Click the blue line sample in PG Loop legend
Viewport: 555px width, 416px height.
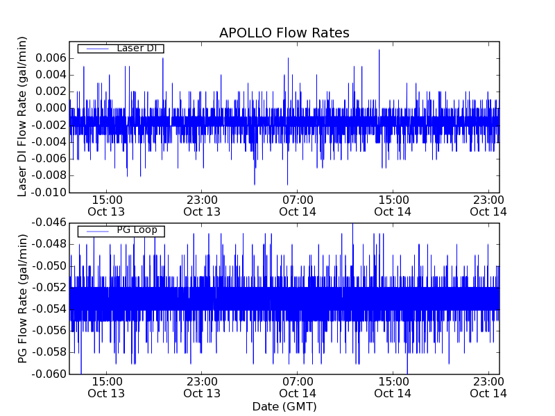point(94,230)
